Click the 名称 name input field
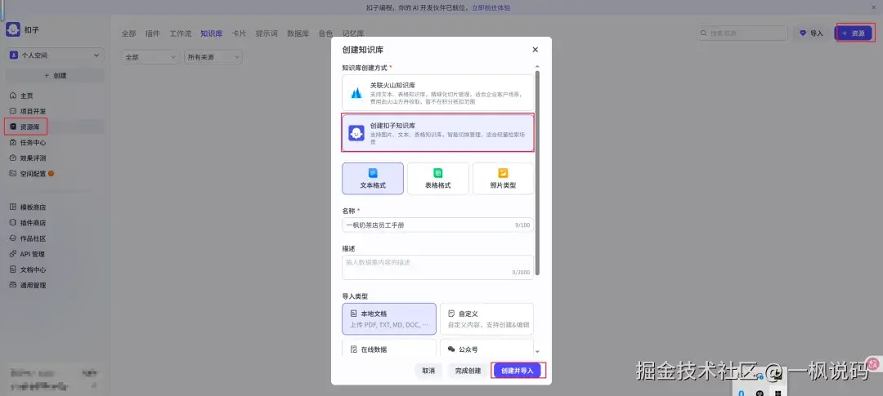The height and width of the screenshot is (396, 883). [437, 225]
